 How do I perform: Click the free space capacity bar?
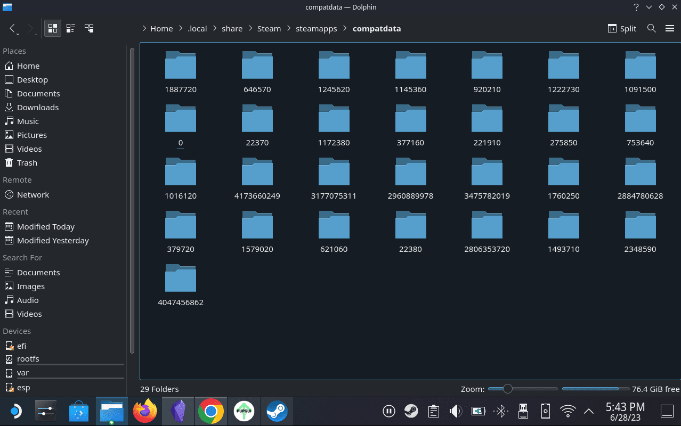tap(595, 389)
